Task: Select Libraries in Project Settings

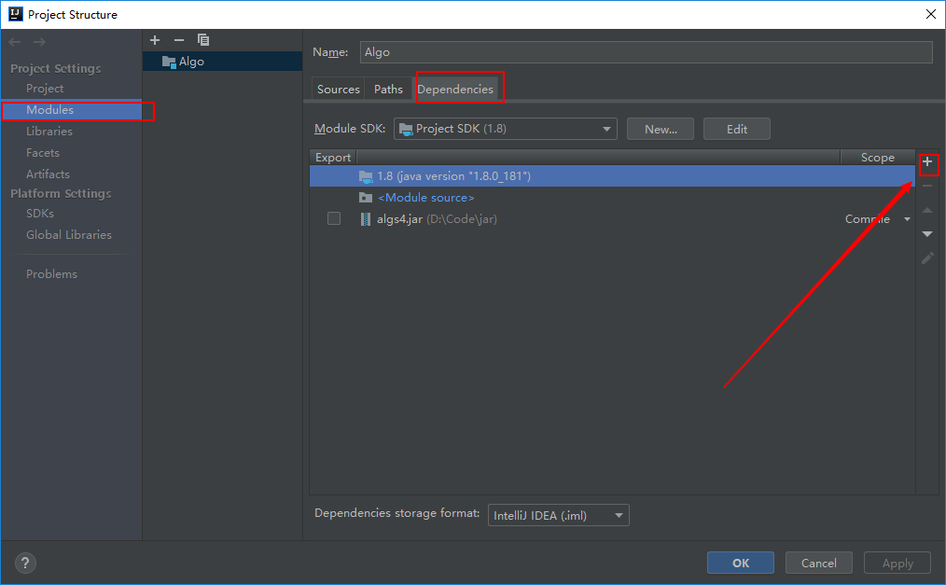Action: coord(49,132)
